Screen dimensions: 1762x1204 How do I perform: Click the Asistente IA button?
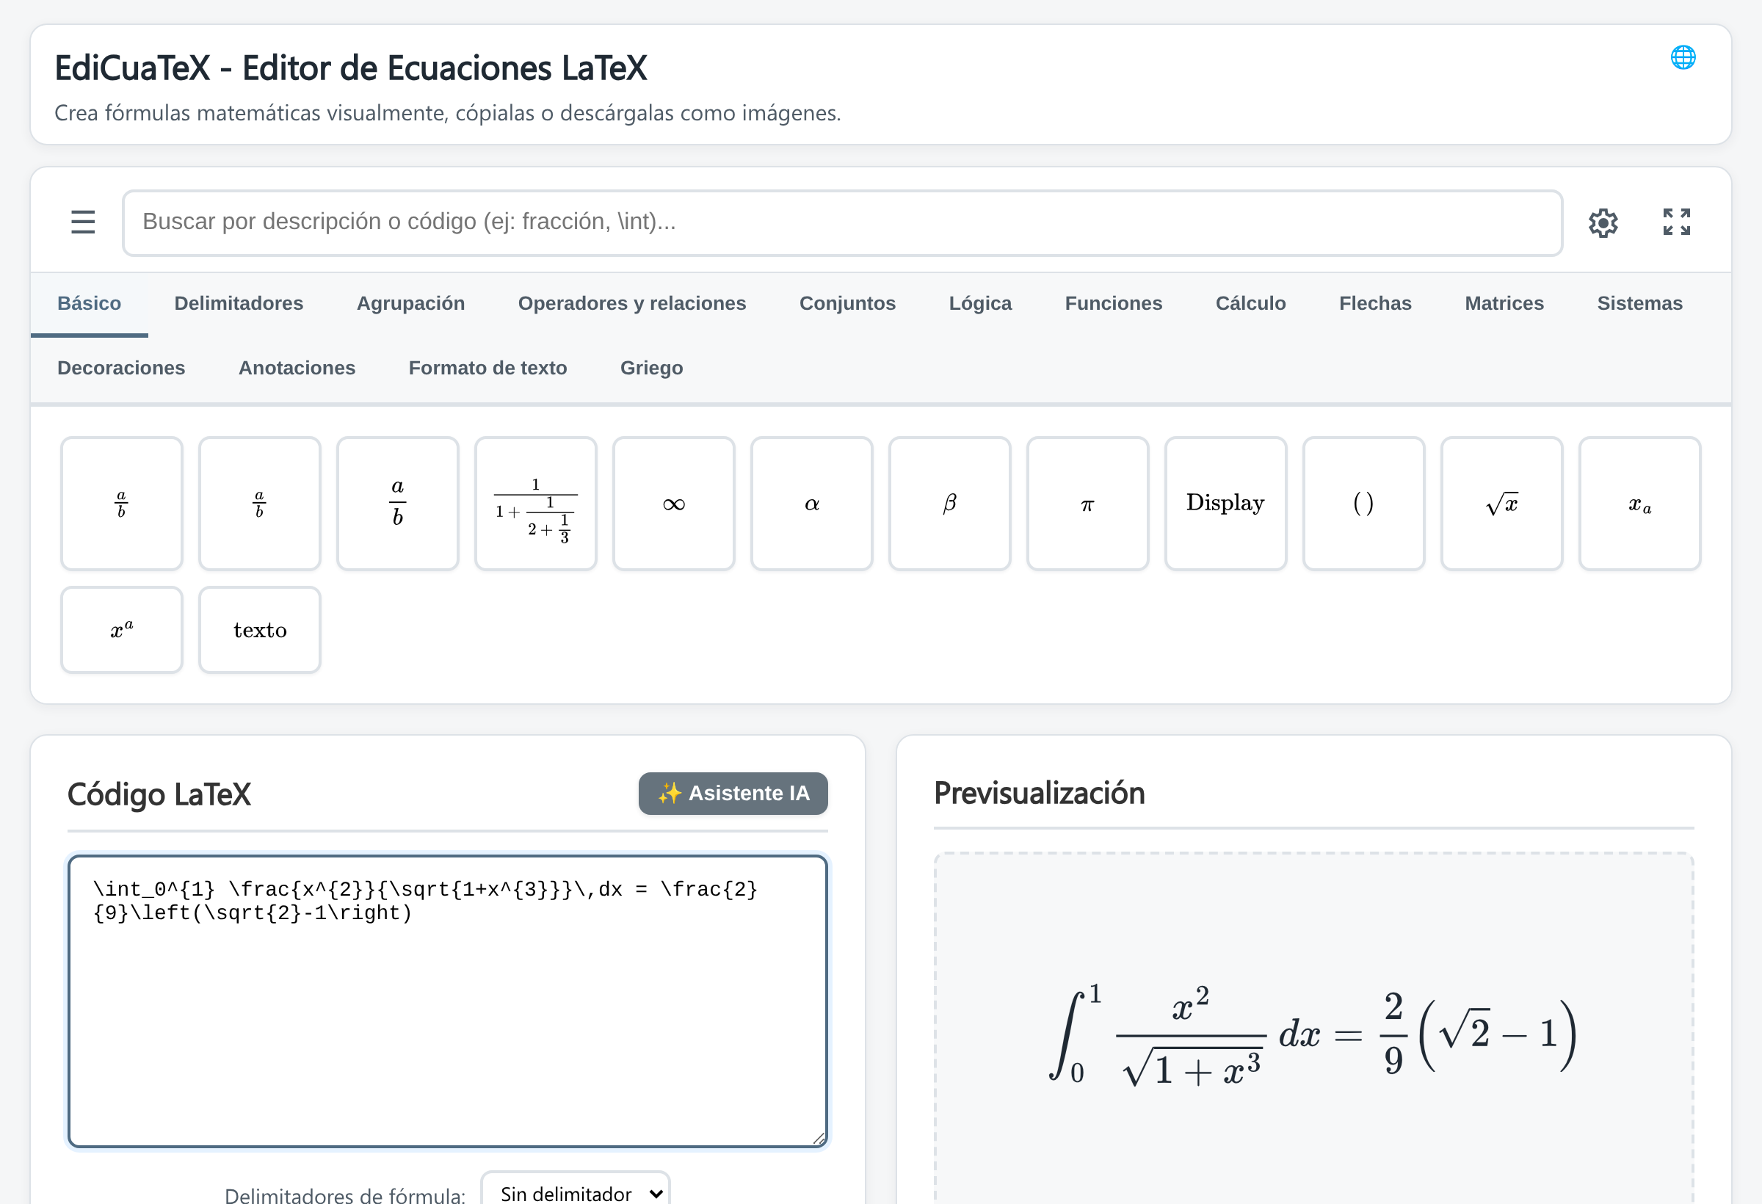tap(733, 794)
